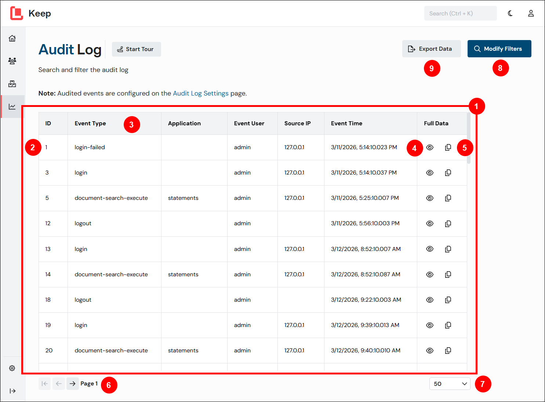Copy full data for event ID 18
Screen dimensions: 545x402
(448, 300)
